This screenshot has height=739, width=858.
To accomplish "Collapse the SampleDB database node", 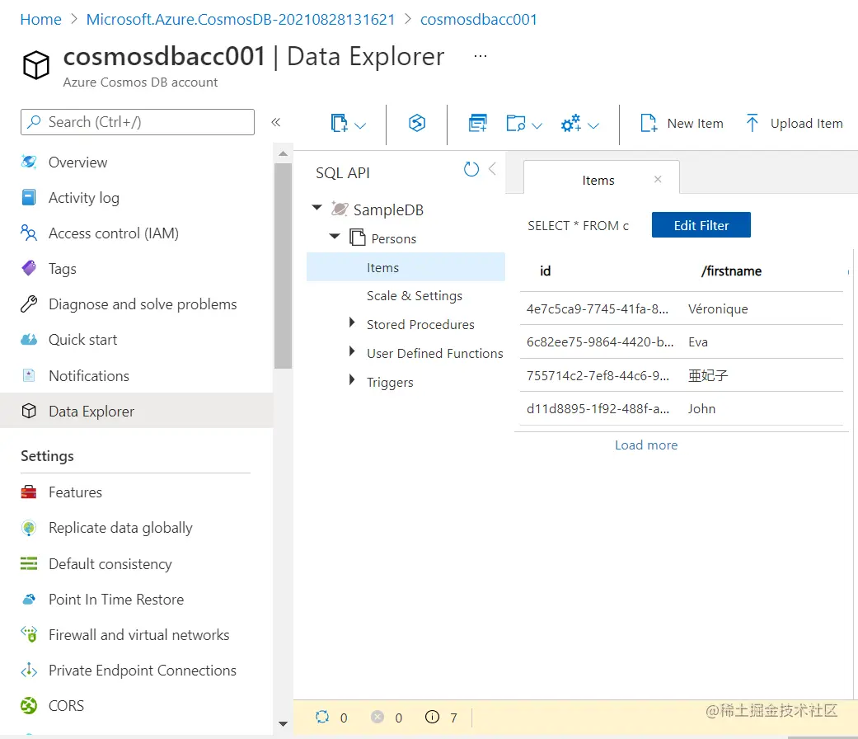I will click(317, 209).
